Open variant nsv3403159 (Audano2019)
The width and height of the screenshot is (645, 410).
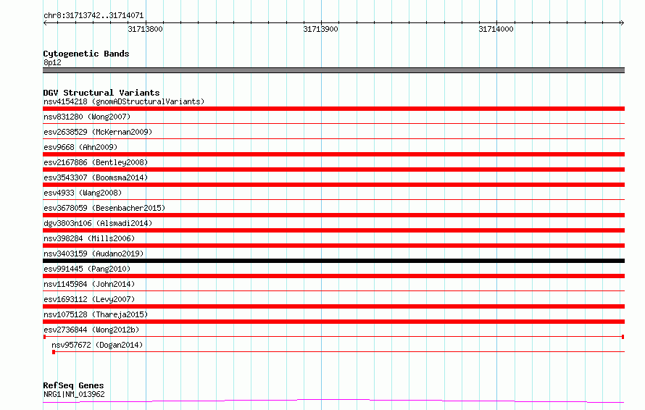pos(93,254)
